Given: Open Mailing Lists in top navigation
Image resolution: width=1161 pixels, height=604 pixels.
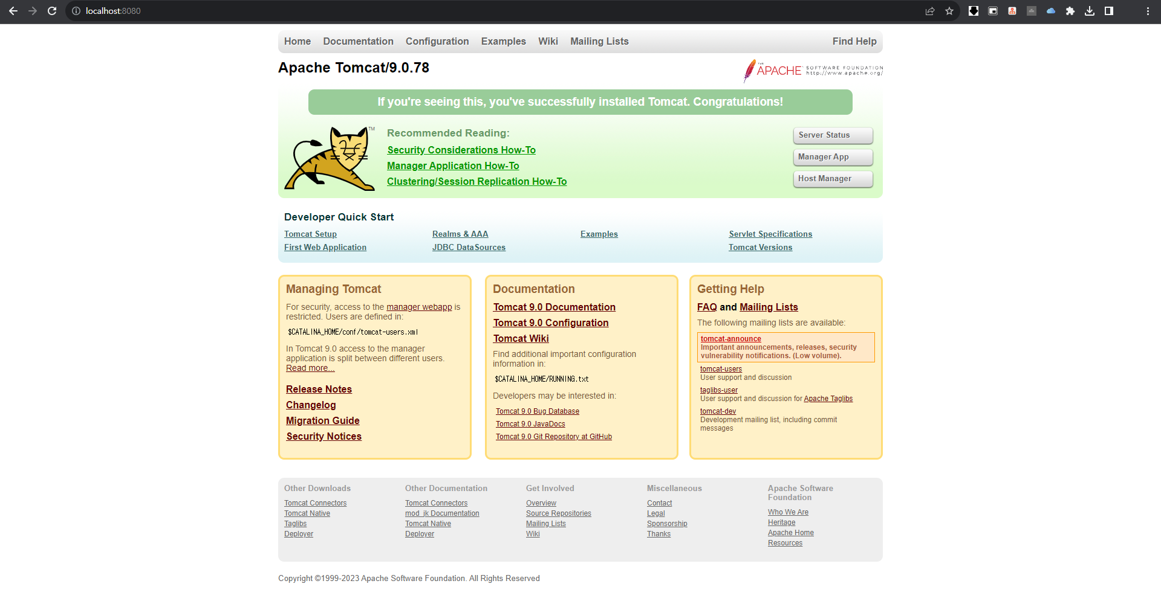Looking at the screenshot, I should pyautogui.click(x=599, y=41).
